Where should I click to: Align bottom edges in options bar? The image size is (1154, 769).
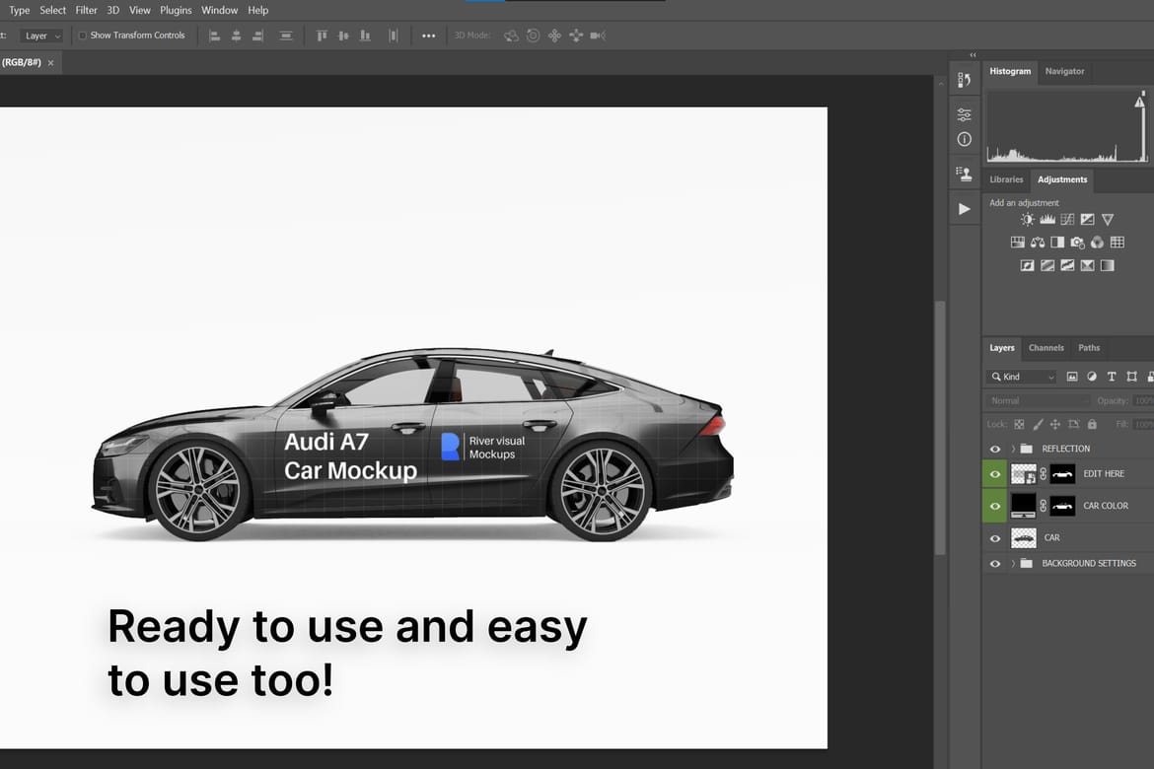point(365,35)
